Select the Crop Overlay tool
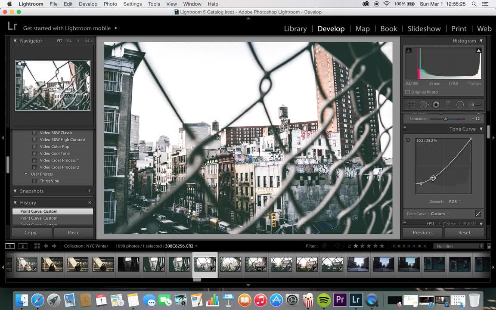496x310 pixels. pos(411,105)
